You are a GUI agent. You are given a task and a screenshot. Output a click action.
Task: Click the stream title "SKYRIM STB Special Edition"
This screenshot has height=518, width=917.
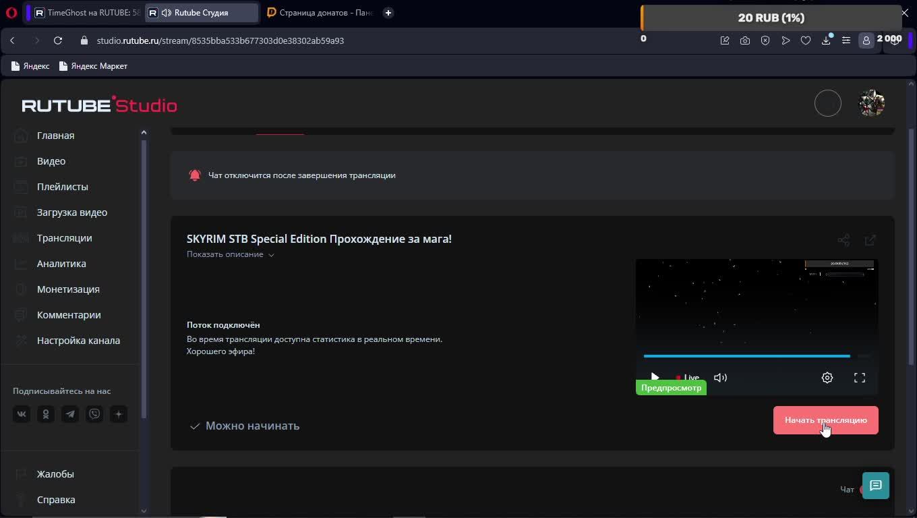pos(319,239)
